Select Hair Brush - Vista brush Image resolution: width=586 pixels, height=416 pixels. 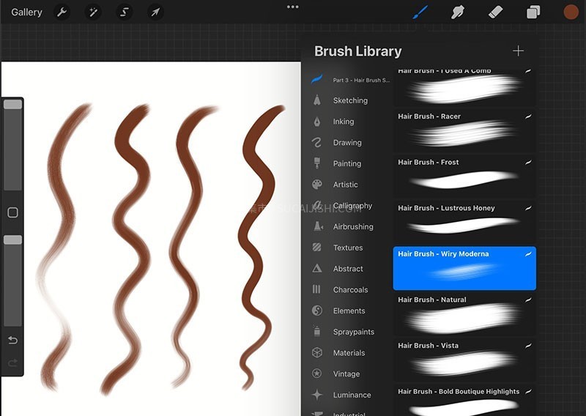point(464,360)
